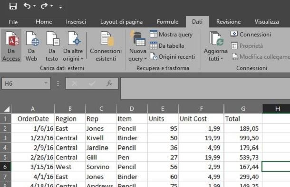Click the Insert Function fx button
290x187 pixels.
pyautogui.click(x=109, y=83)
